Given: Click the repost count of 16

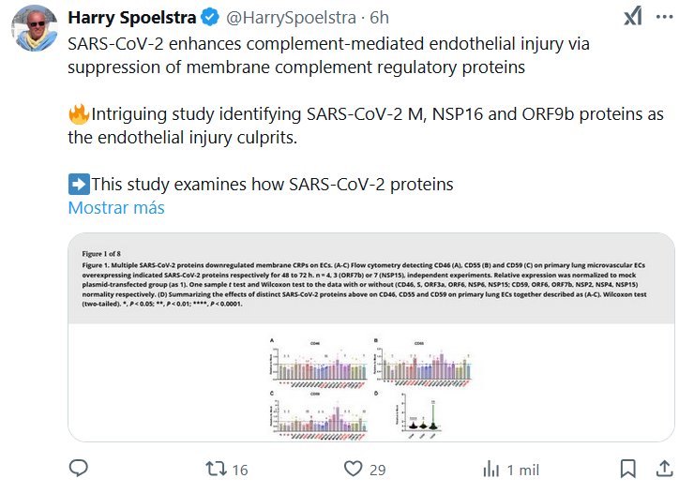Looking at the screenshot, I should (239, 469).
